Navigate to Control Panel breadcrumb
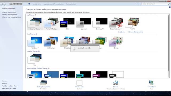The height and width of the screenshot is (96, 171). (37, 4)
